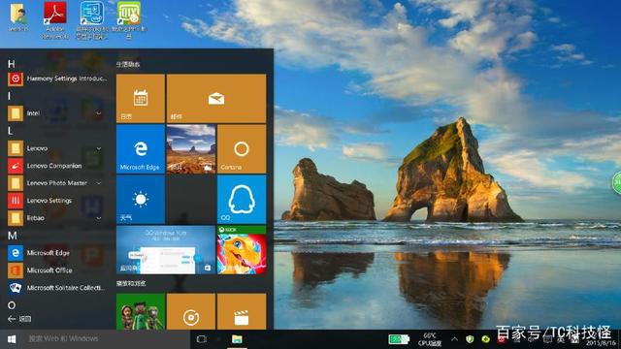
Task: Show hidden system tray icons
Action: 454,339
